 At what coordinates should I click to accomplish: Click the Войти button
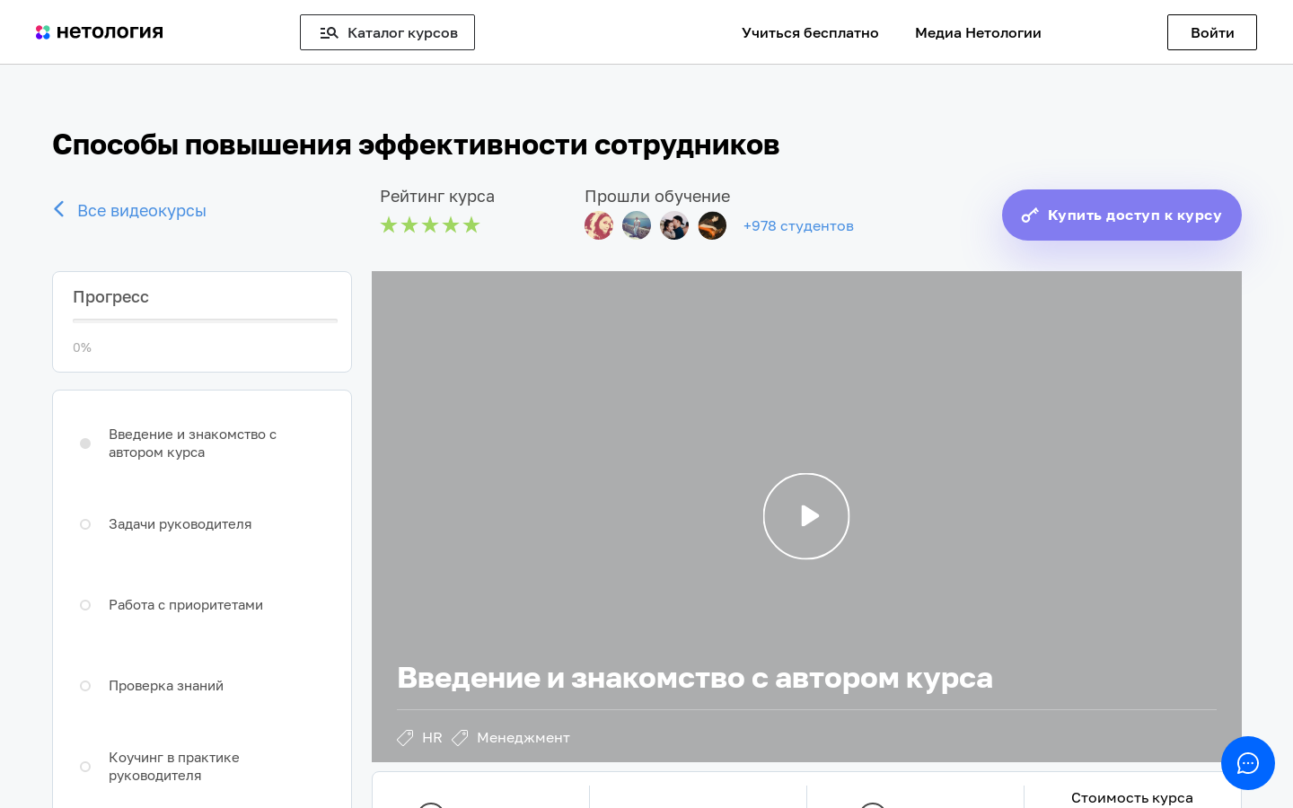click(1212, 32)
